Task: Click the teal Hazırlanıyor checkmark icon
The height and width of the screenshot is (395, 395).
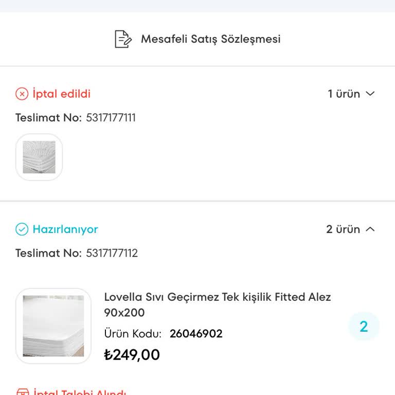Action: (22, 229)
